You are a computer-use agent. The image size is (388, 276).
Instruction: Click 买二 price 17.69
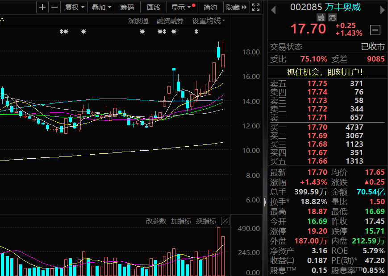click(317, 136)
